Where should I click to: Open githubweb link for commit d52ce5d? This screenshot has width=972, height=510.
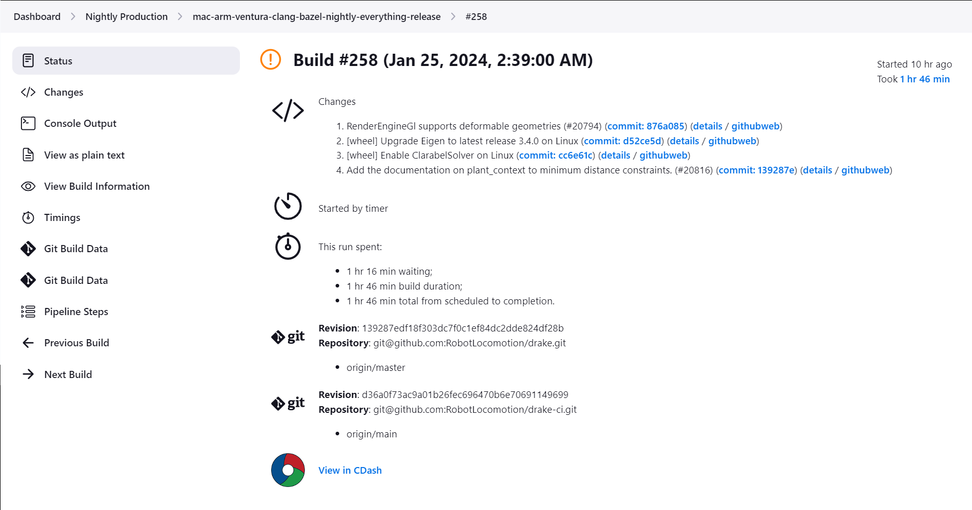[x=732, y=141]
